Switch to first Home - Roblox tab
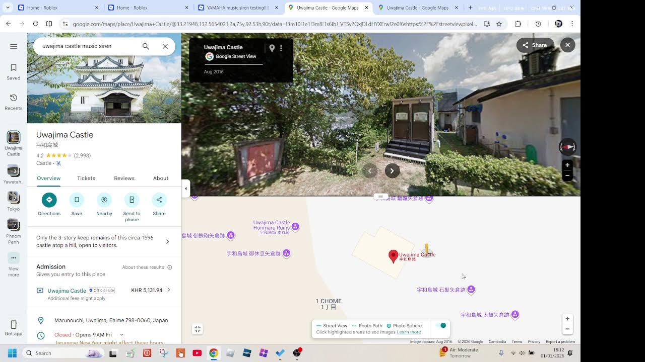The height and width of the screenshot is (362, 645). click(58, 8)
